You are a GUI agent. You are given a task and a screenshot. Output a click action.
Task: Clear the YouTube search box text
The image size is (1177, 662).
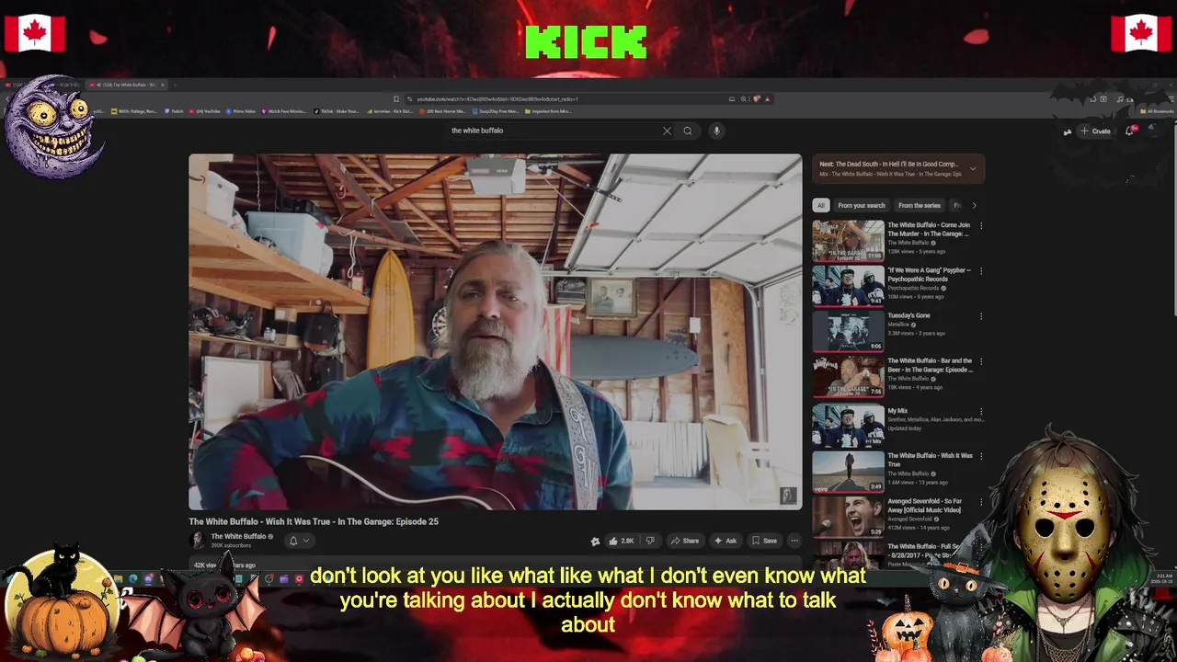(x=667, y=131)
